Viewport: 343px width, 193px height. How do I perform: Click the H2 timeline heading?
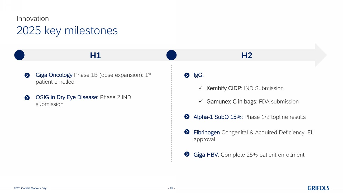247,56
